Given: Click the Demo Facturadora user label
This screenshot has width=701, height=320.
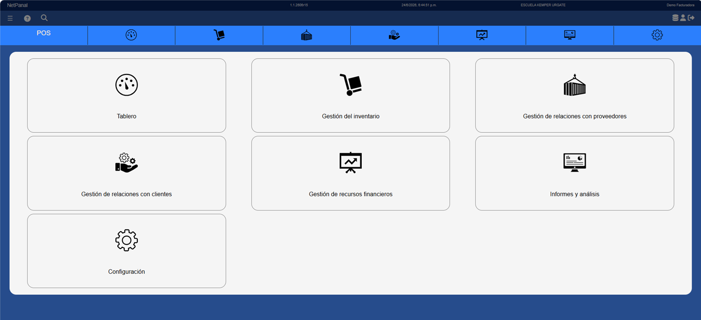Looking at the screenshot, I should click(x=680, y=5).
